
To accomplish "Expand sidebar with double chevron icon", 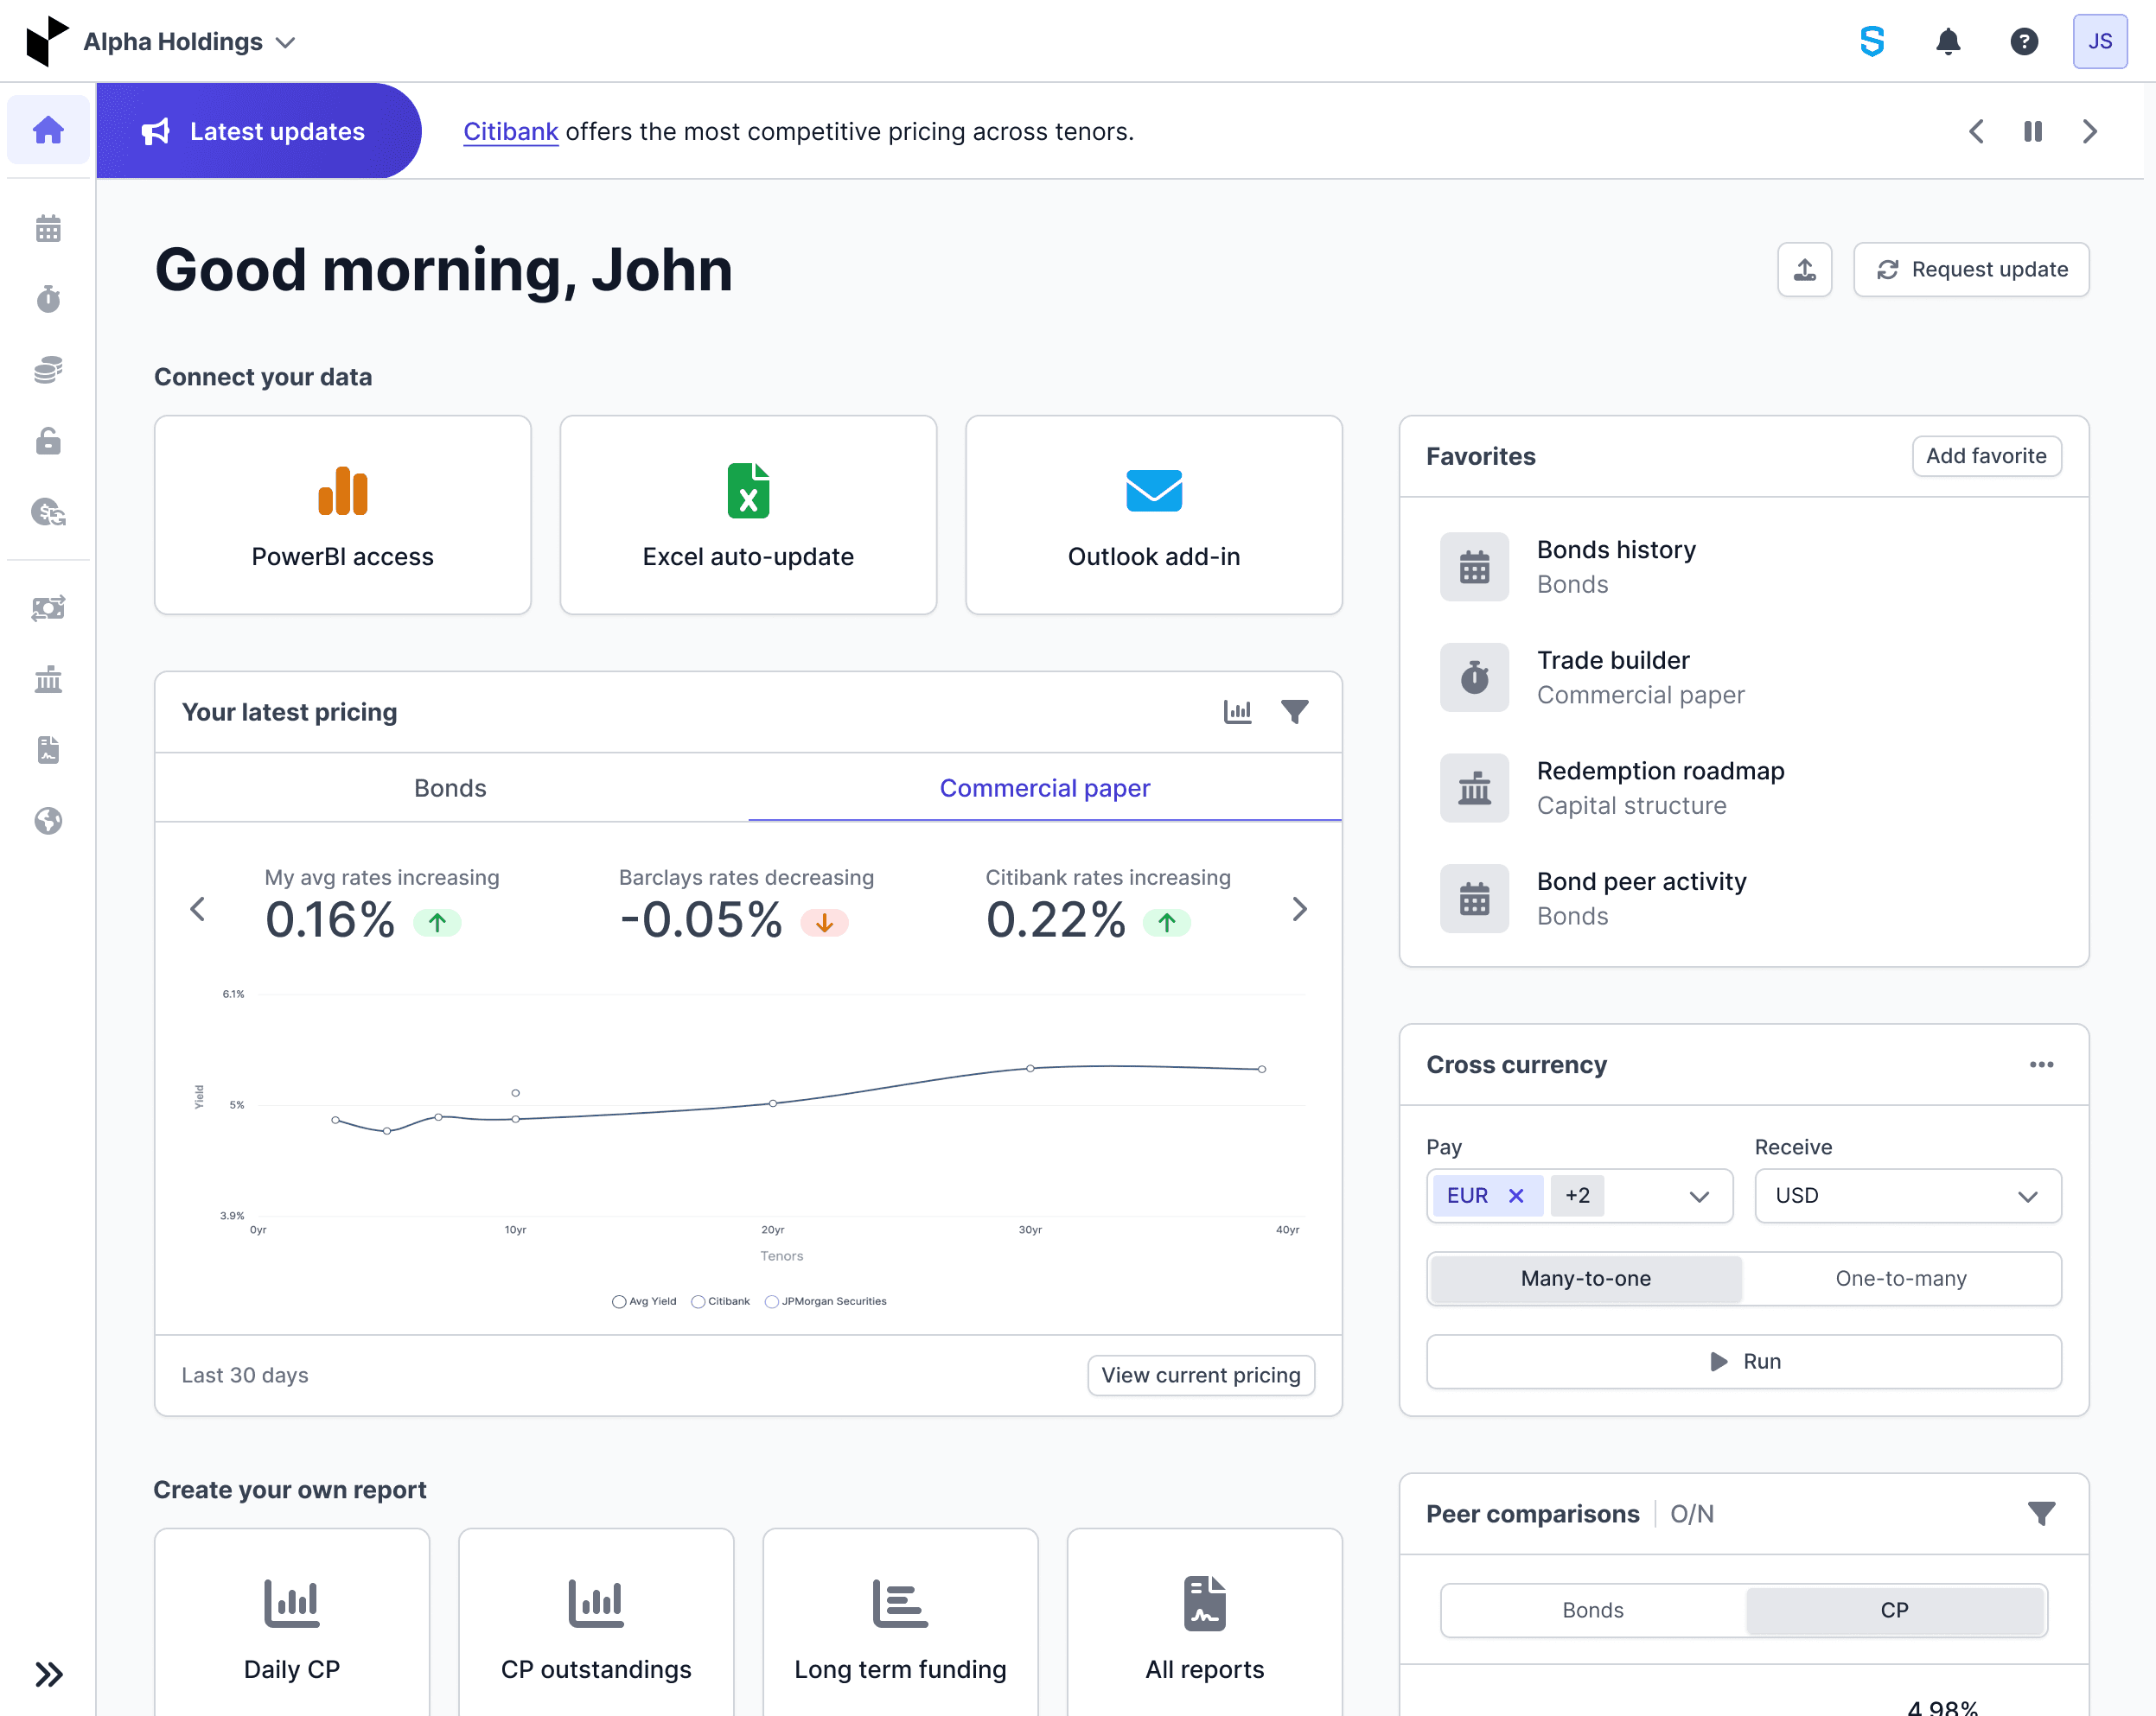I will point(48,1674).
